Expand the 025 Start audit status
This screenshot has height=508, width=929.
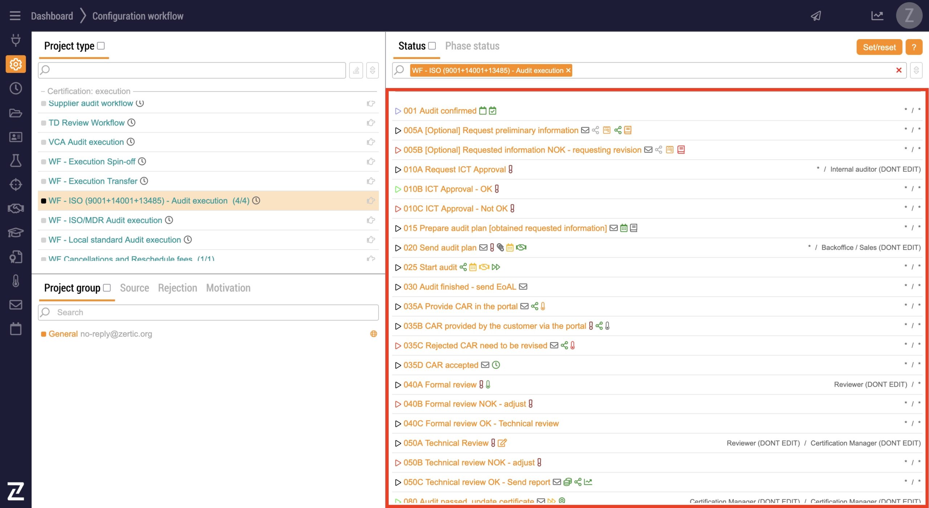pos(398,267)
